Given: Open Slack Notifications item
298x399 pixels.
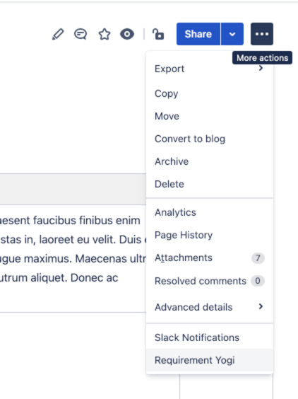Looking at the screenshot, I should coord(210,337).
